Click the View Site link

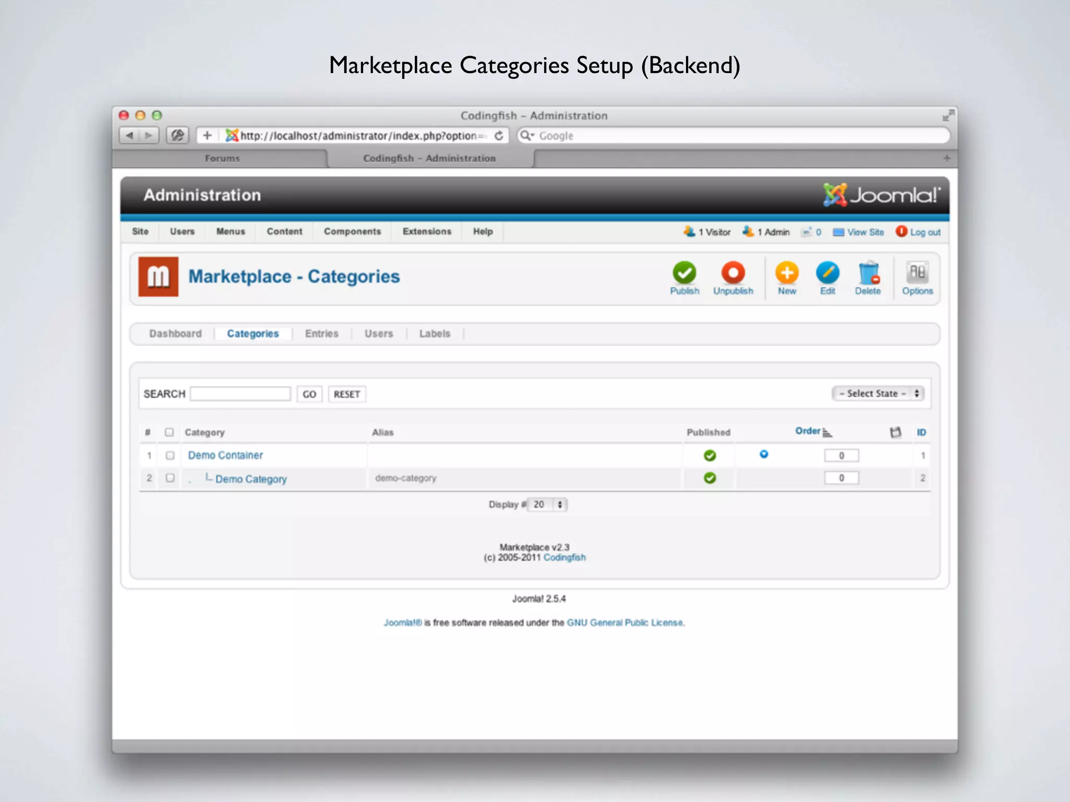click(865, 232)
